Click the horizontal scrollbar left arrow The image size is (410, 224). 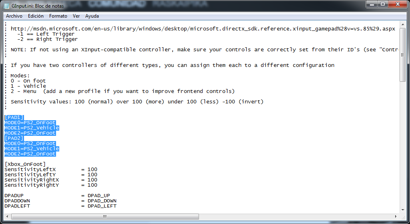coord(7,217)
